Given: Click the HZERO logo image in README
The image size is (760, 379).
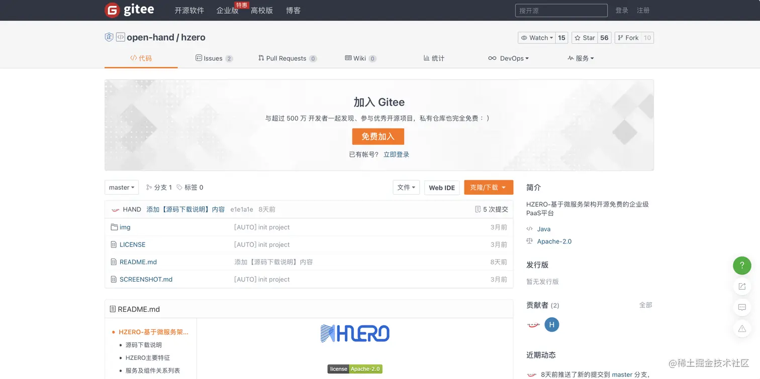Looking at the screenshot, I should tap(355, 333).
